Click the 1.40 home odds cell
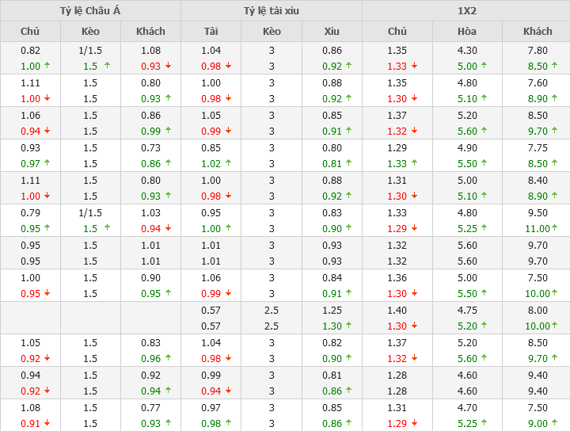Viewport: 570px width, 431px height. 397,311
